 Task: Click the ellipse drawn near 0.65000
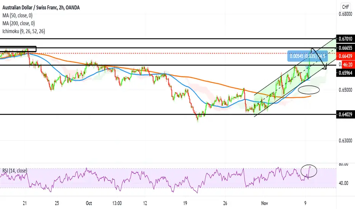point(309,90)
